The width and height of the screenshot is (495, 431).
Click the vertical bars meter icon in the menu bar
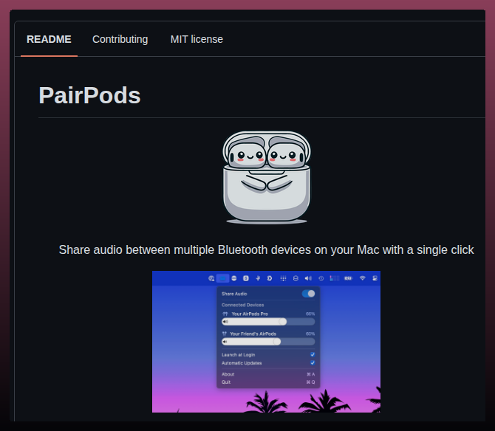tap(335, 278)
